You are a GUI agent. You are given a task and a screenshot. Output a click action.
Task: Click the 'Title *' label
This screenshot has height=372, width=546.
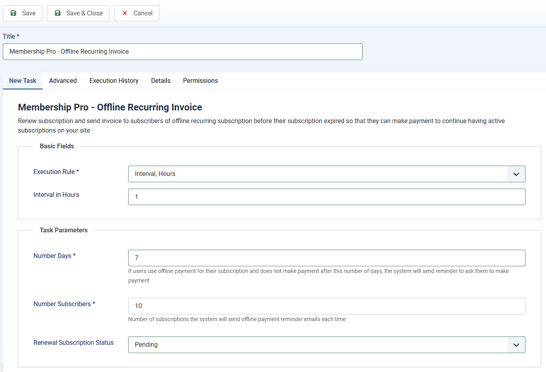click(11, 36)
